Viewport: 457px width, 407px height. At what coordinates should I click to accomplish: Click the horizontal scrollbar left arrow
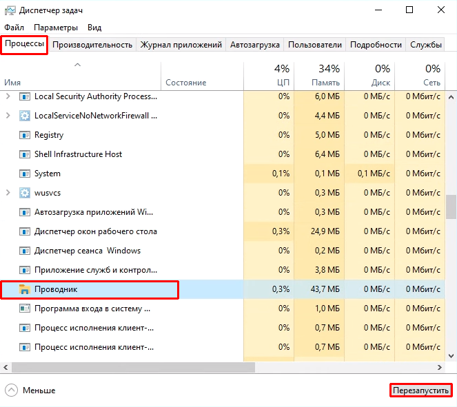coord(6,368)
